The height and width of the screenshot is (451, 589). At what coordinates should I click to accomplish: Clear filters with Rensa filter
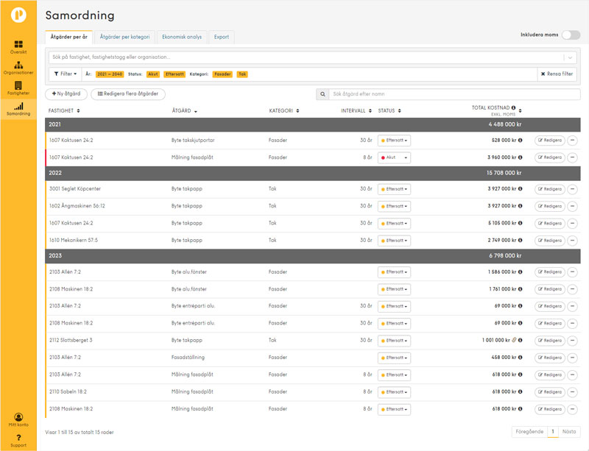click(x=557, y=74)
